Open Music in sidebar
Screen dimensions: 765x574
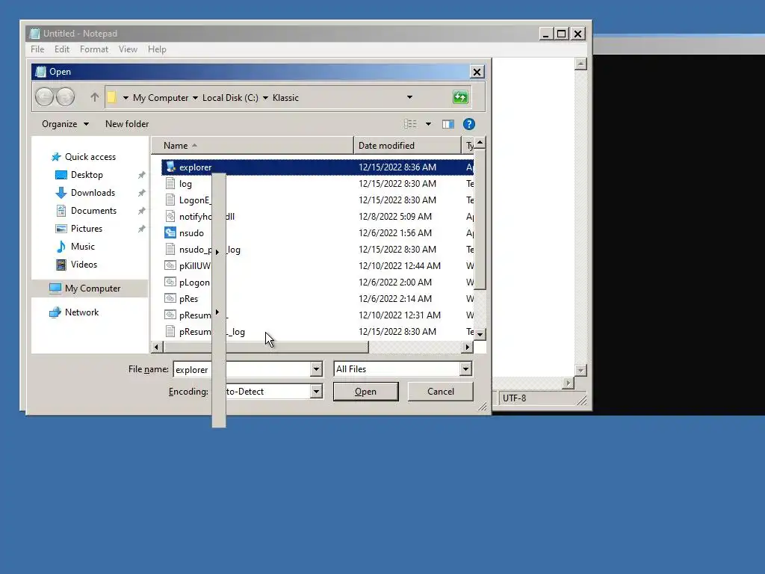(x=82, y=247)
